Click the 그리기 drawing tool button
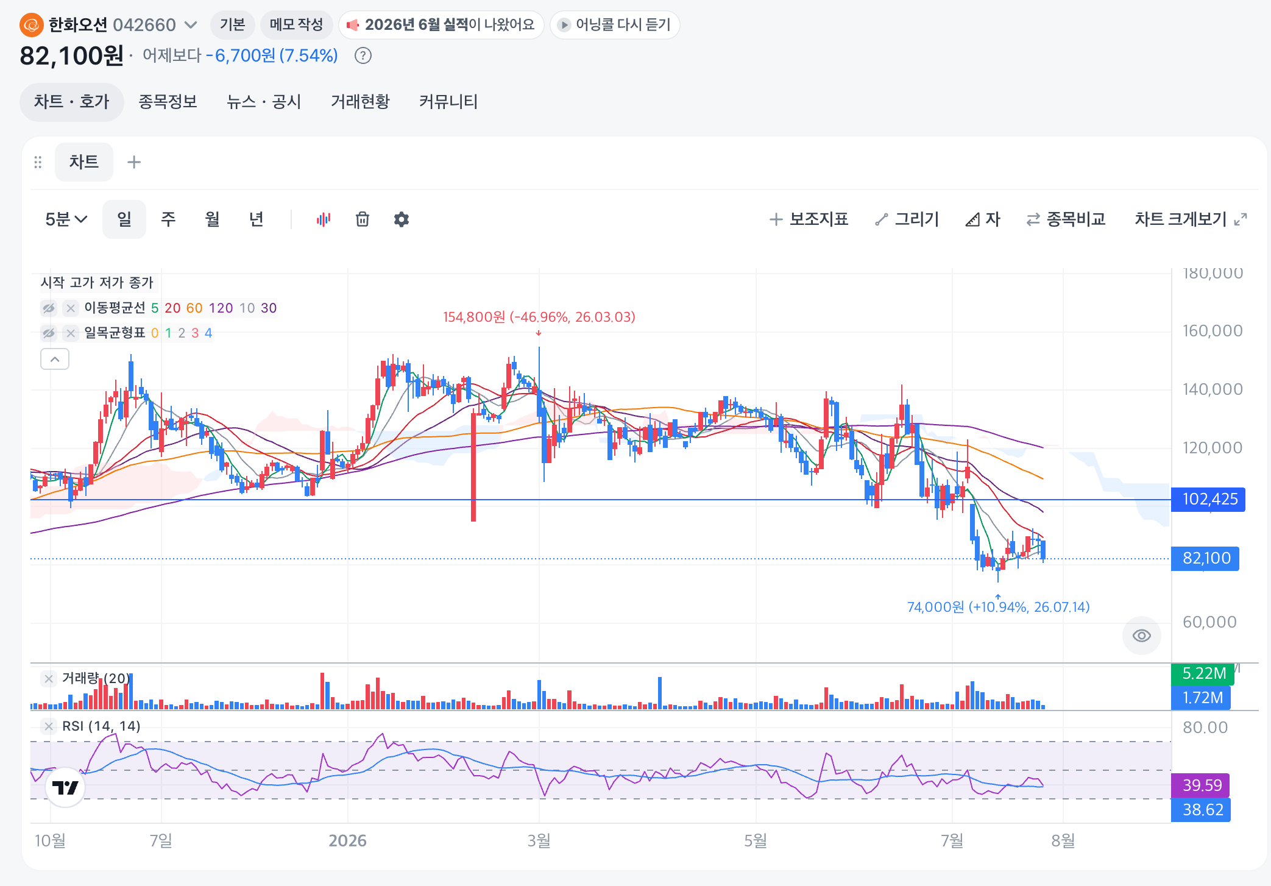The image size is (1271, 886). [x=907, y=219]
